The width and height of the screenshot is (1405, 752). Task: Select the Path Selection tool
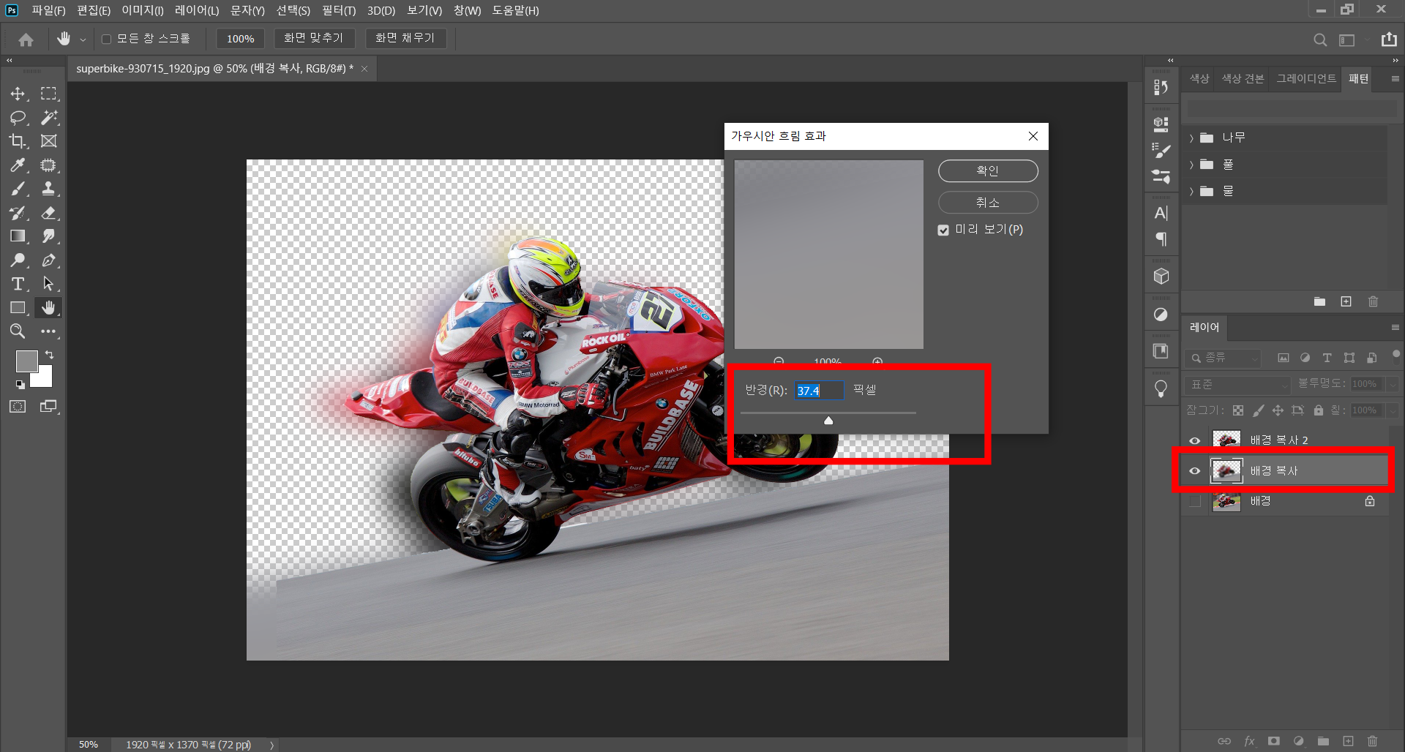click(48, 284)
